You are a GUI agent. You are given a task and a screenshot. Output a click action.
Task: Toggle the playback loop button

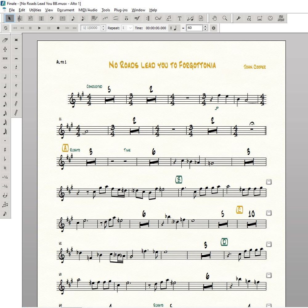6,28
